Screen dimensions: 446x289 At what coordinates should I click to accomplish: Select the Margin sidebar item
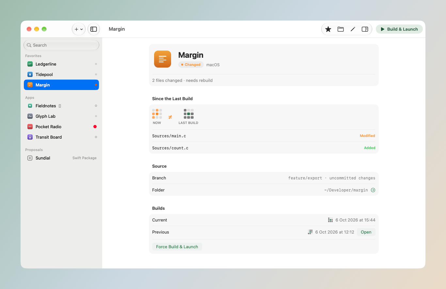coord(61,85)
